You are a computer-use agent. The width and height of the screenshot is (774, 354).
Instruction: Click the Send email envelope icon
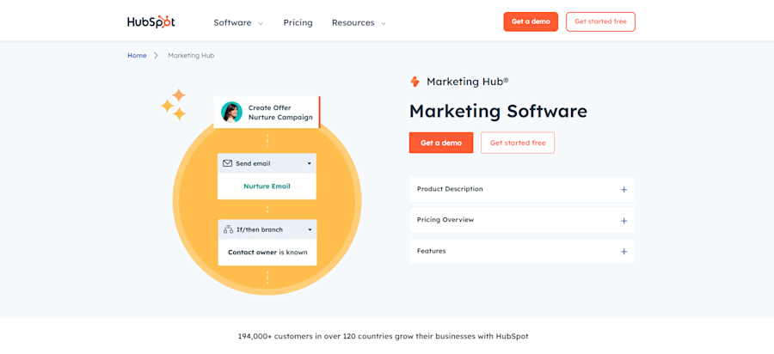[228, 163]
